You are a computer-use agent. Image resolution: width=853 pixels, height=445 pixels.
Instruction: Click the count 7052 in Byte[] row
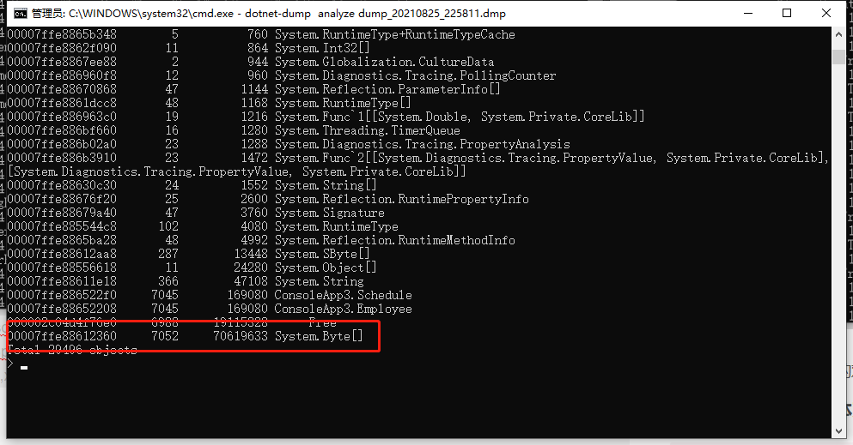[x=165, y=336]
